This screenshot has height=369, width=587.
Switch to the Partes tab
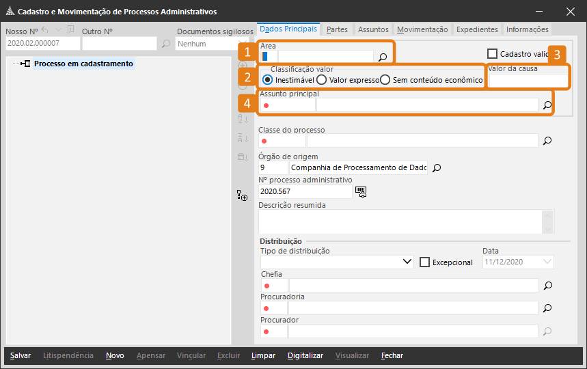point(337,29)
